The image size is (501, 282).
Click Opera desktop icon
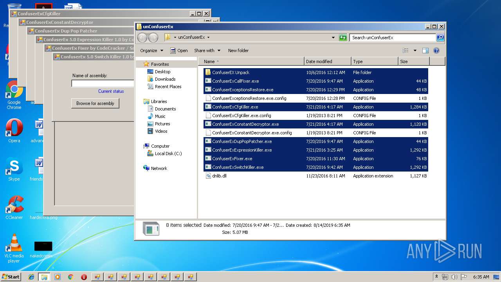(14, 131)
